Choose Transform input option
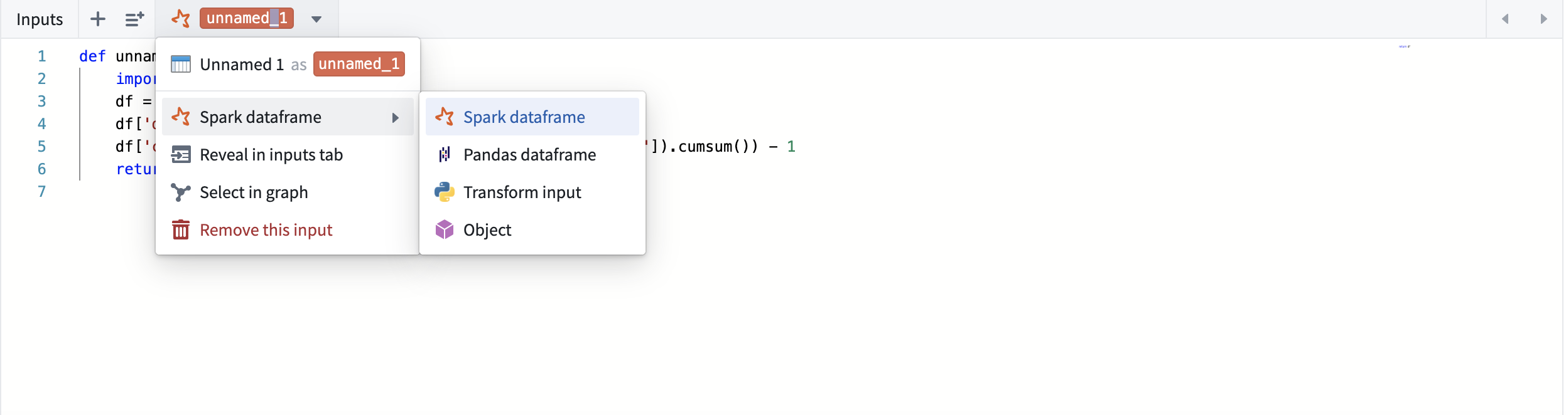This screenshot has height=415, width=1566. [x=532, y=192]
